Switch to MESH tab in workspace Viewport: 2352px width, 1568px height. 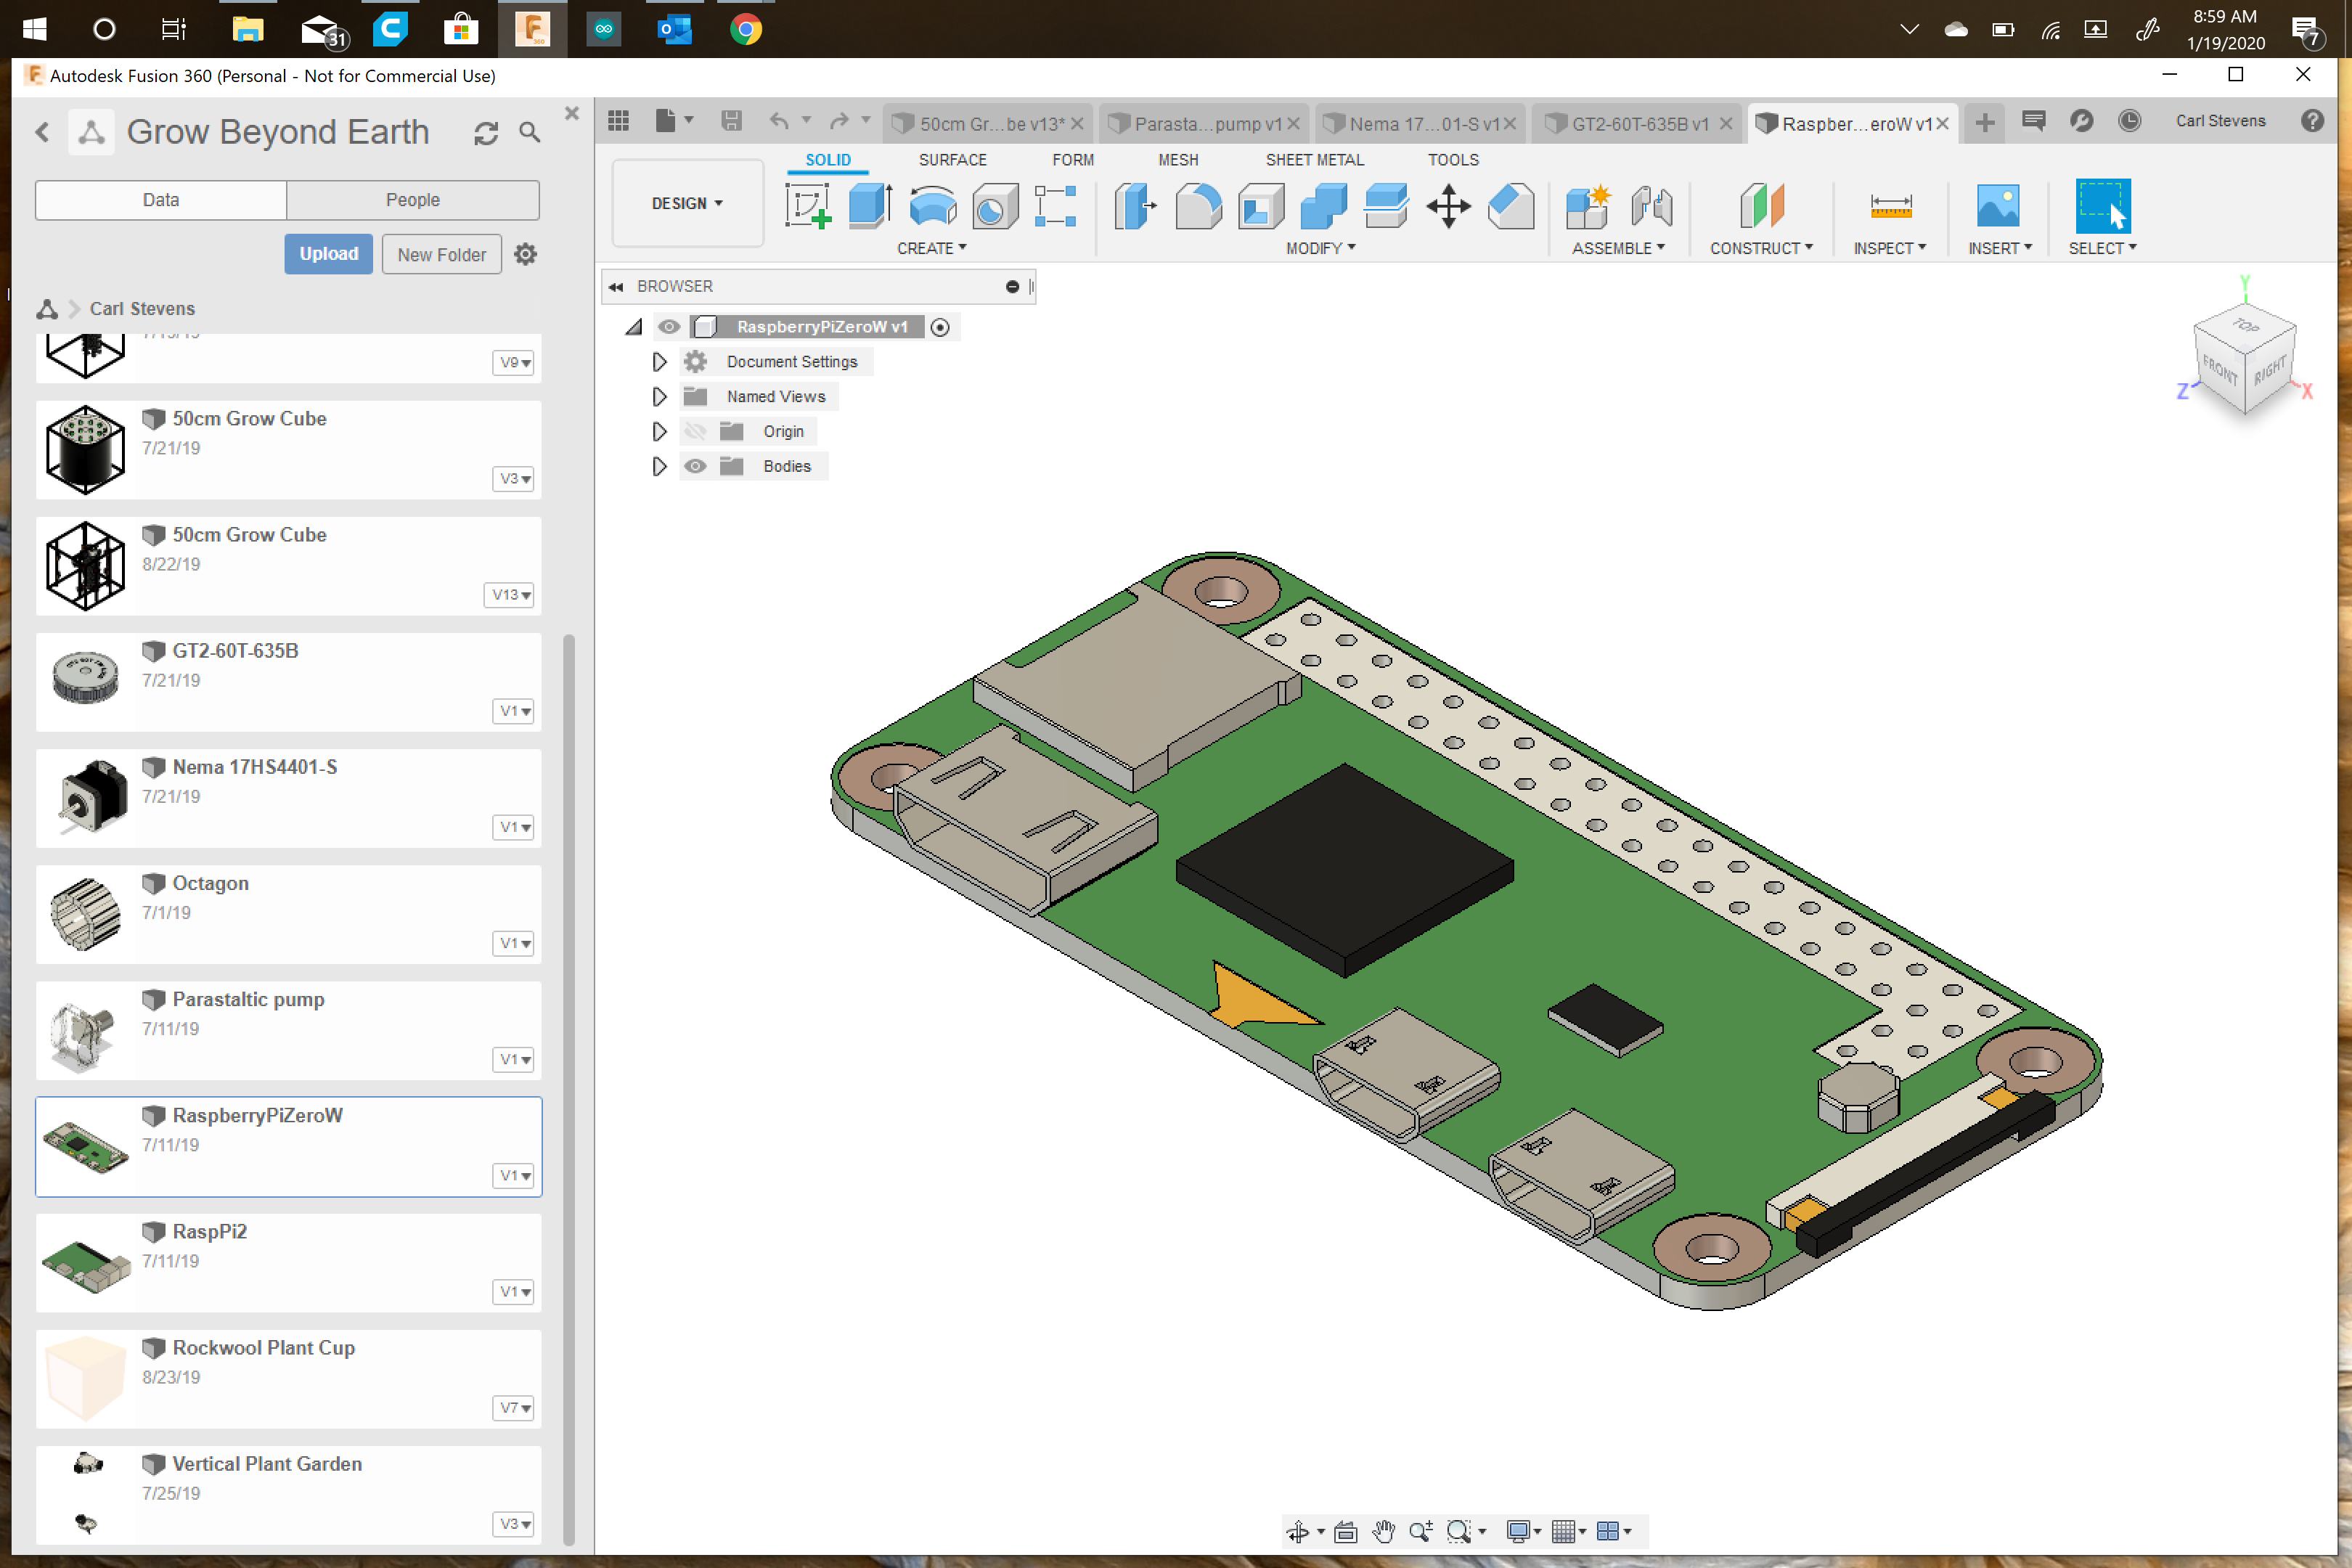(1175, 159)
